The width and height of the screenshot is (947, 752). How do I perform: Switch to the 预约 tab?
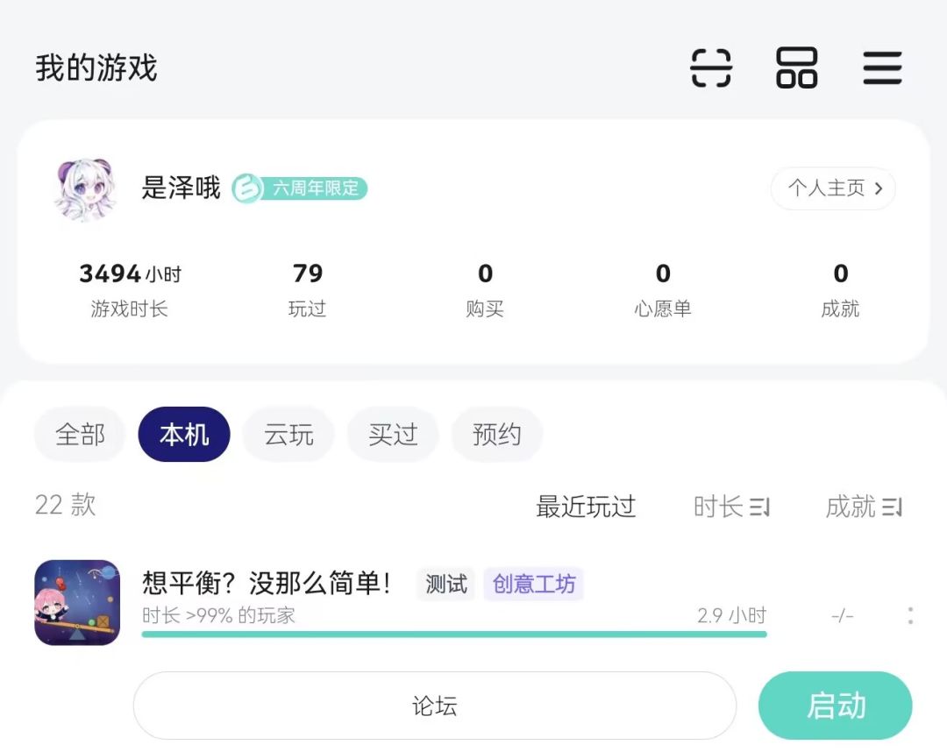click(x=496, y=434)
